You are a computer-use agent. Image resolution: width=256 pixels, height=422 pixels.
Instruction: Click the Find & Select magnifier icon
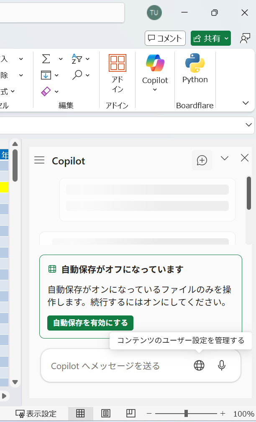[x=77, y=75]
